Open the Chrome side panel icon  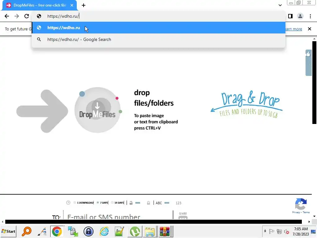click(x=290, y=16)
